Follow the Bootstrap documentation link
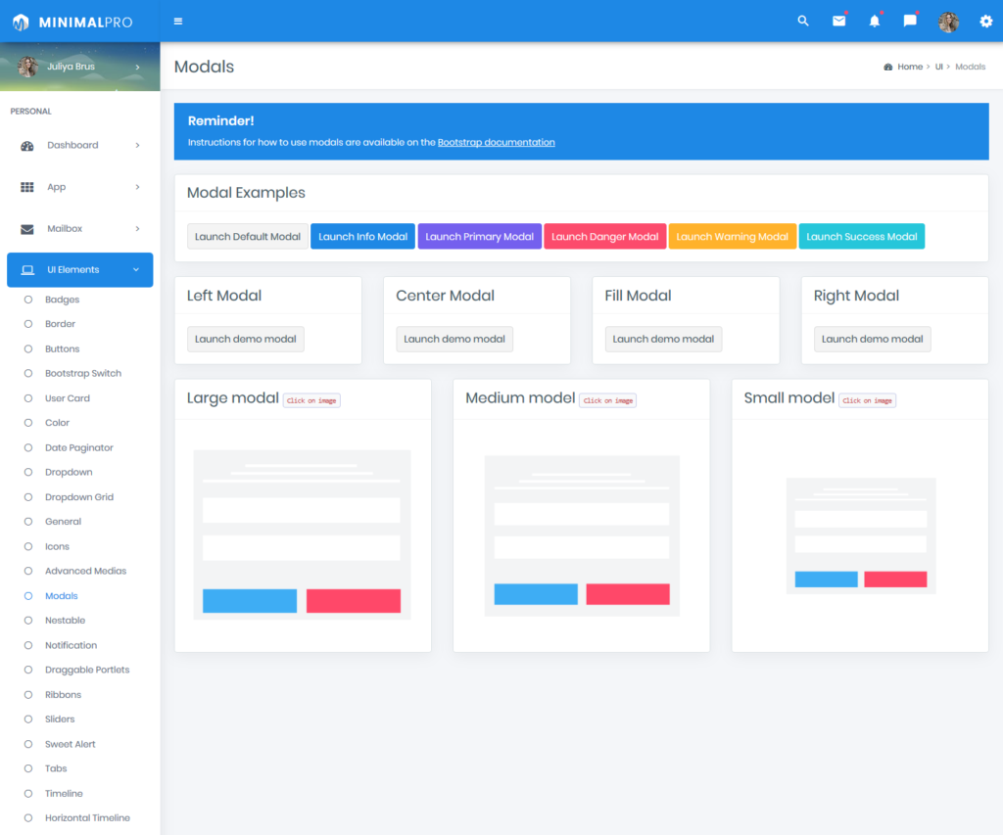 point(497,143)
